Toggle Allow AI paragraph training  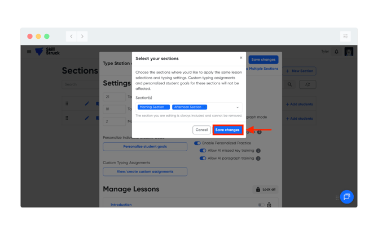pyautogui.click(x=203, y=159)
